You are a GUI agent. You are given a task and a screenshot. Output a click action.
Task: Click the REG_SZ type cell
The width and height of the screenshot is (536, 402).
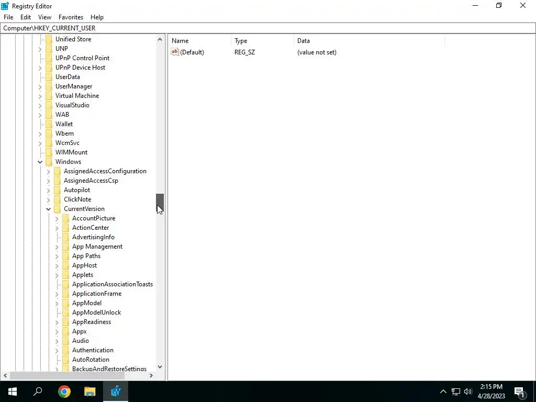pos(244,52)
